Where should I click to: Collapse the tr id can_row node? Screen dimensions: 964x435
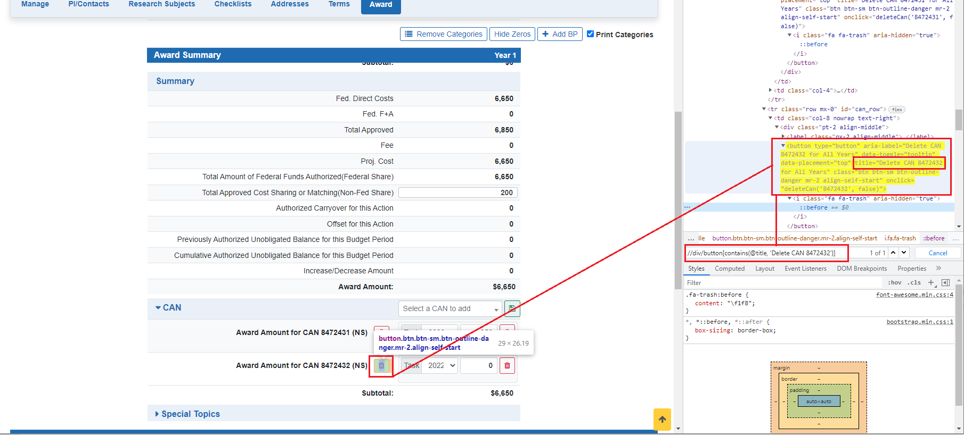click(x=764, y=109)
